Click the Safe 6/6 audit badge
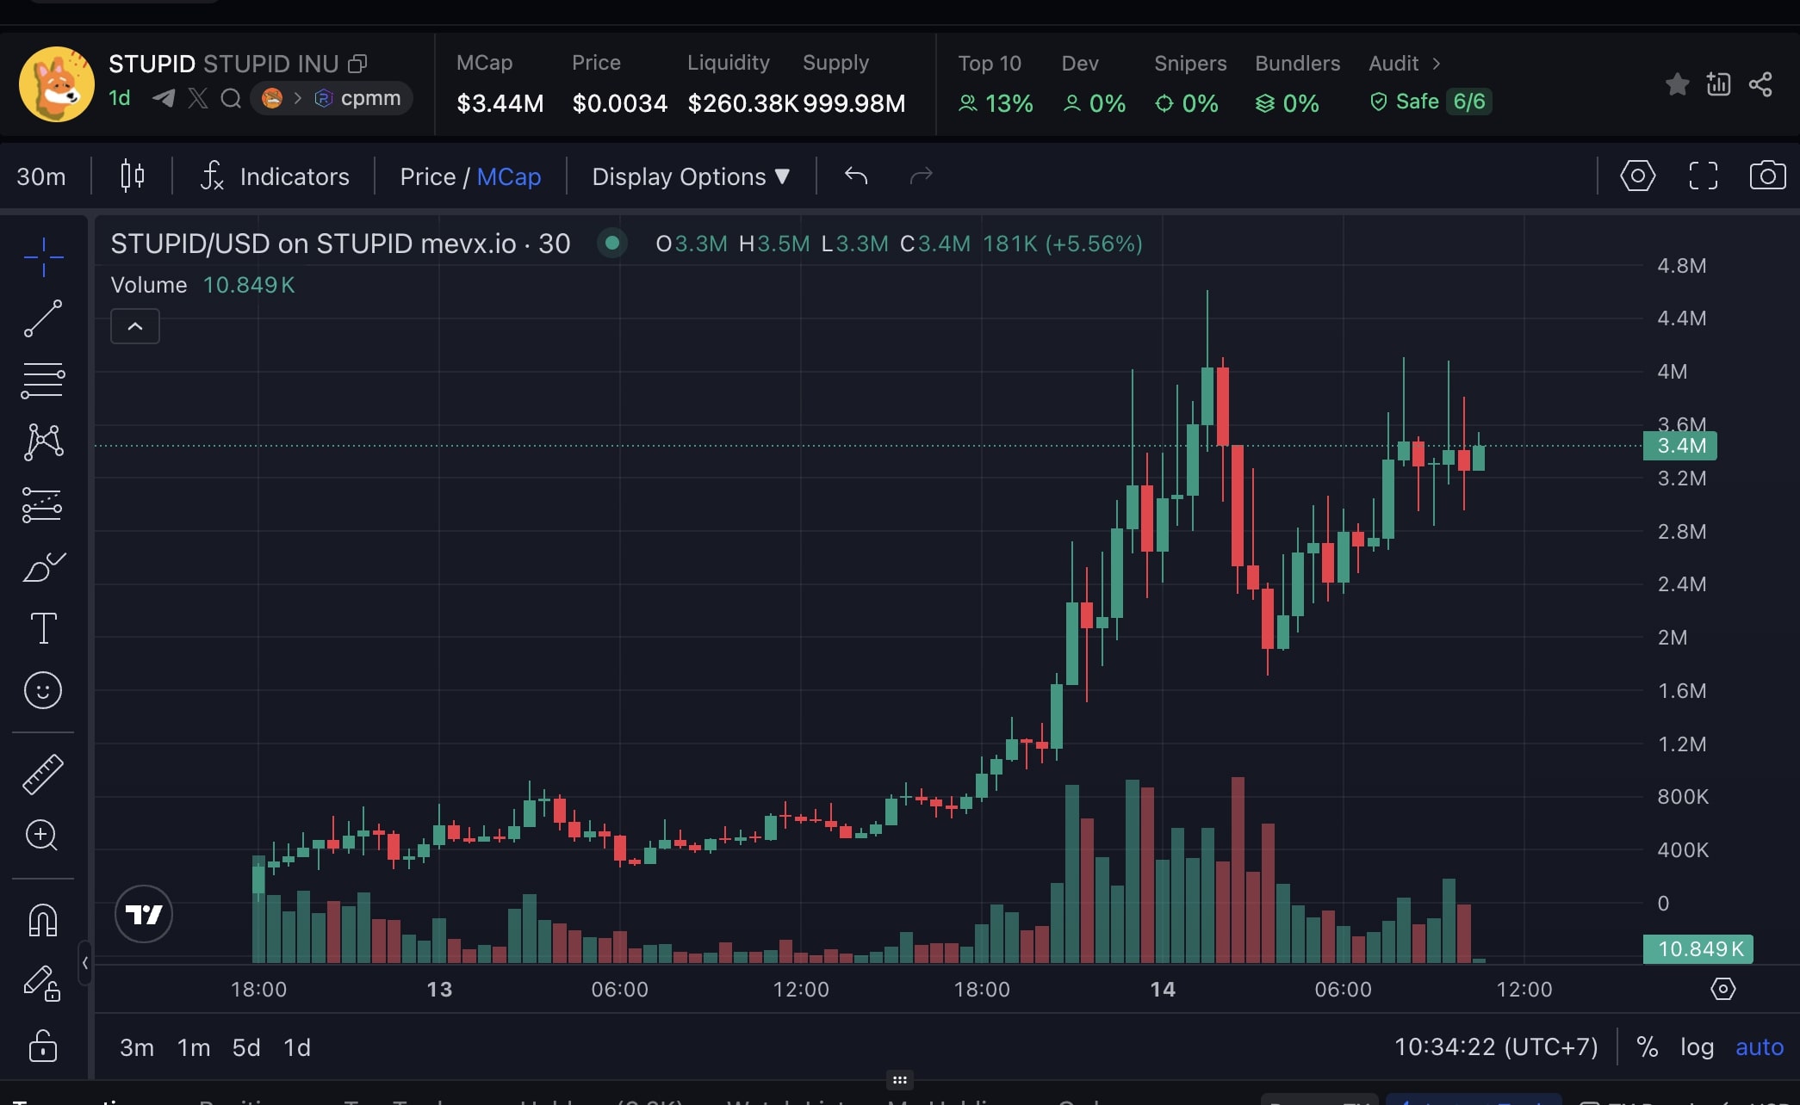Screen dimensions: 1800x1105 pos(1431,102)
